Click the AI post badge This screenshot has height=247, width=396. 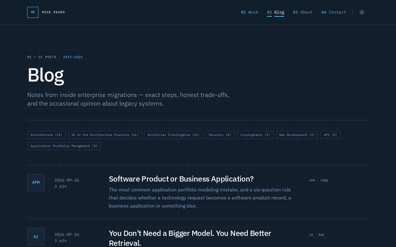click(36, 237)
